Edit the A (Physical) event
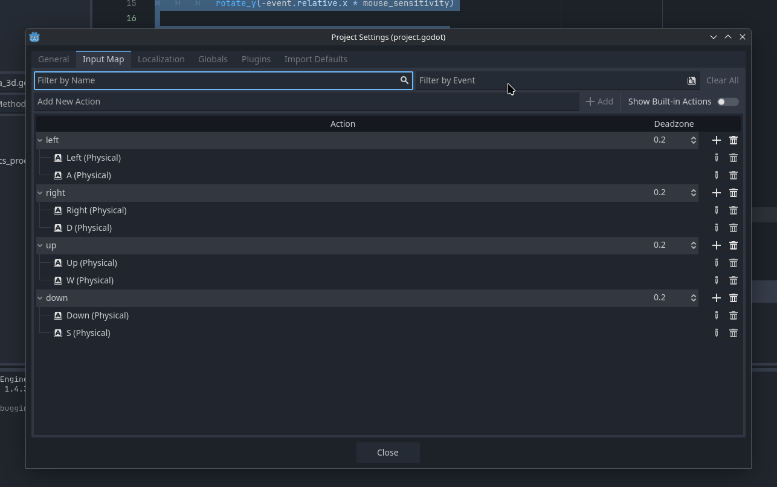Image resolution: width=777 pixels, height=487 pixels. [716, 175]
